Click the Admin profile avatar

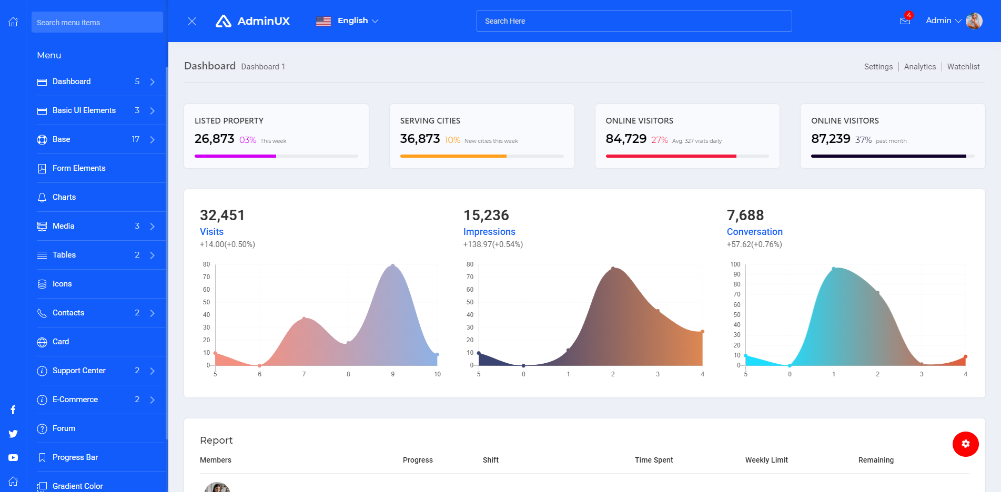[x=974, y=21]
